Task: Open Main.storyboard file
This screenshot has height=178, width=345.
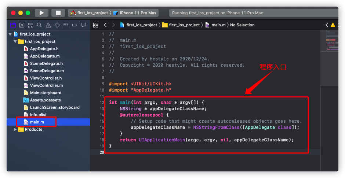Action: coord(46,93)
